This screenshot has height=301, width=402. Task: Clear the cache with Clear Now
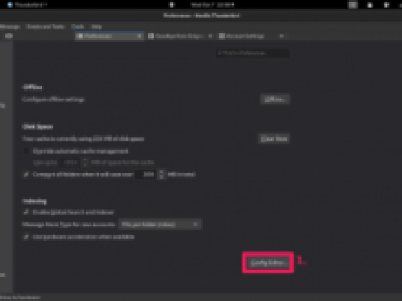[x=274, y=138]
